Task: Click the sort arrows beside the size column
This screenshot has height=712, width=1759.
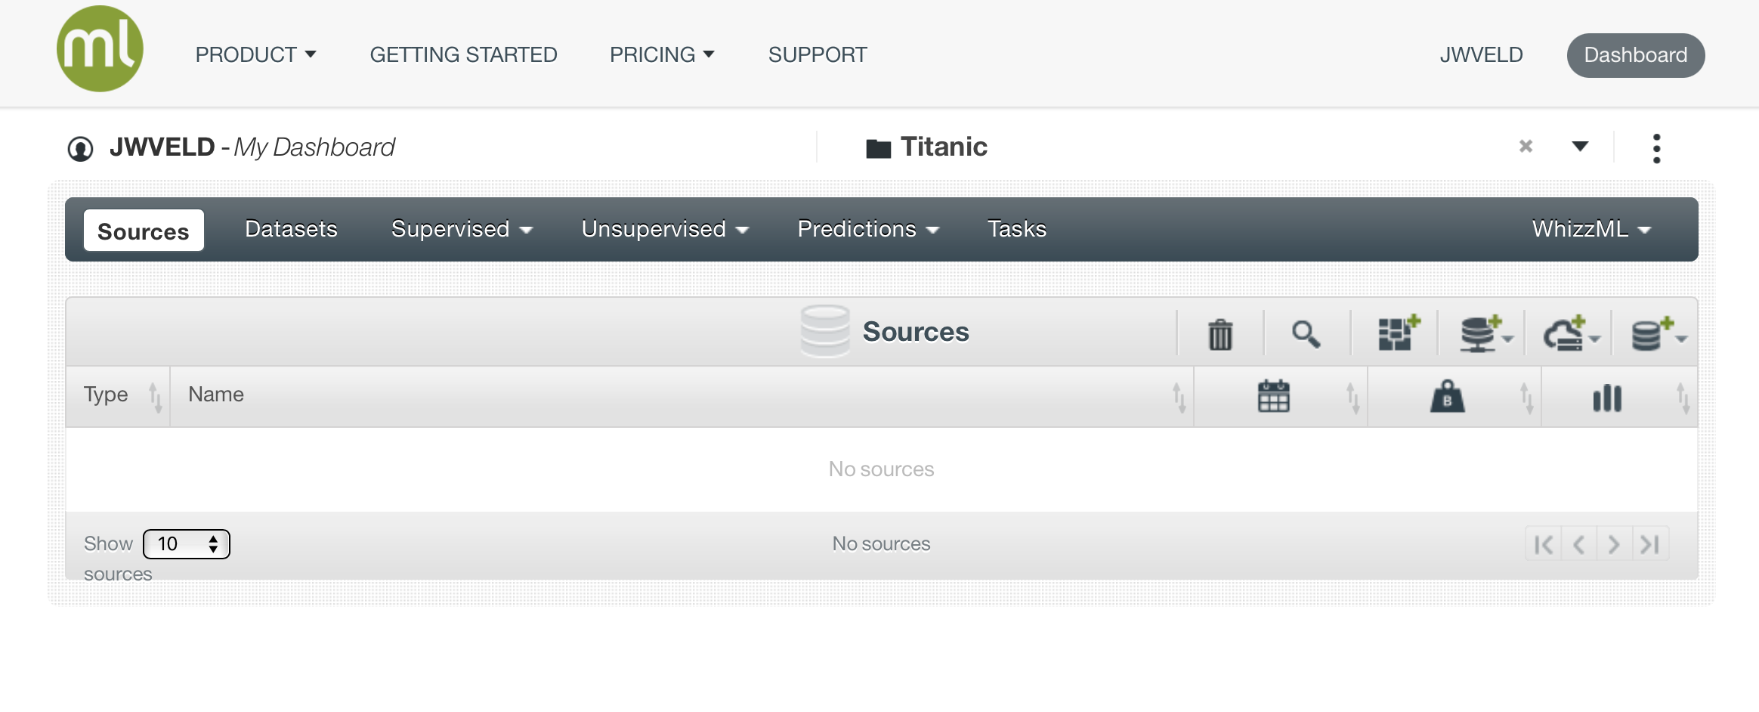Action: pyautogui.click(x=1526, y=398)
